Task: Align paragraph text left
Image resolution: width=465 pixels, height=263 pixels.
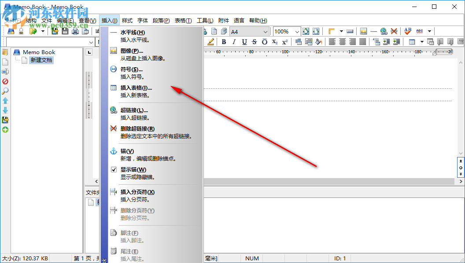Action: (332, 42)
